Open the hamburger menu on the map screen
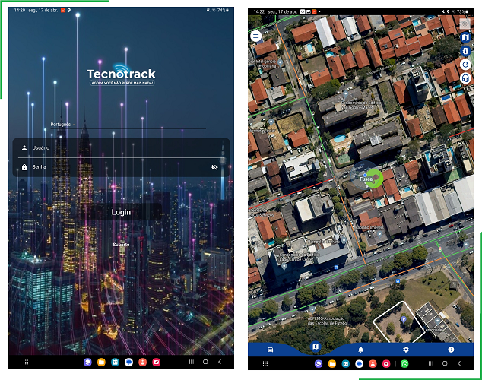 [x=255, y=36]
